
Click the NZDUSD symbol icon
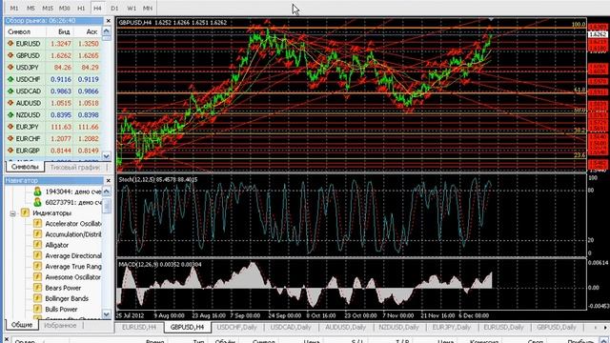pyautogui.click(x=10, y=114)
